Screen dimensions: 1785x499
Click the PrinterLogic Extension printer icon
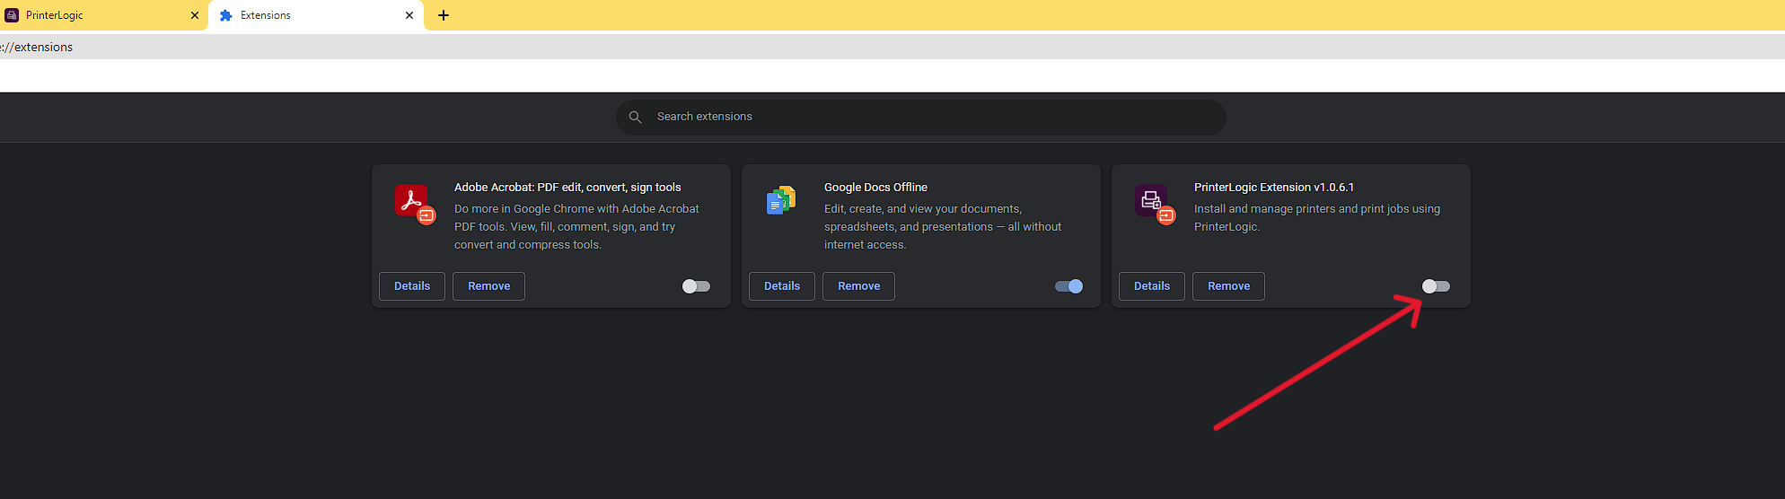pyautogui.click(x=1154, y=203)
